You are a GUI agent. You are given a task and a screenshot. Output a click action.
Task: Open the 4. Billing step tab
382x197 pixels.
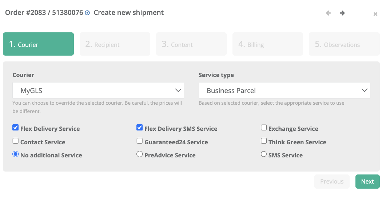tap(267, 44)
